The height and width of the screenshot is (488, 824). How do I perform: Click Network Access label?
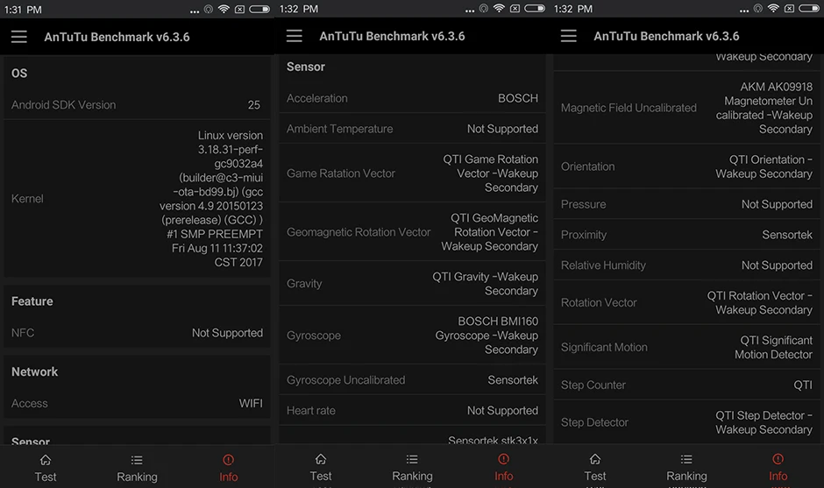[30, 403]
